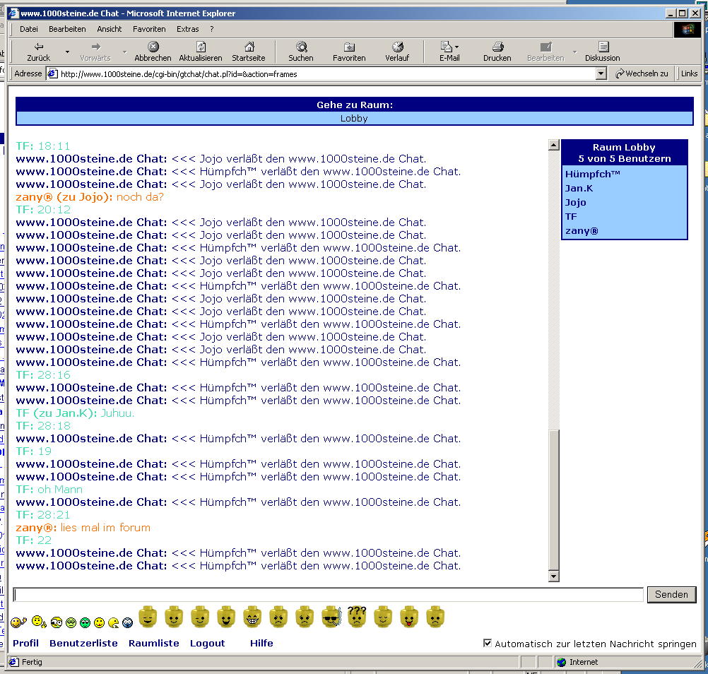Focus the chat message input field

point(329,595)
